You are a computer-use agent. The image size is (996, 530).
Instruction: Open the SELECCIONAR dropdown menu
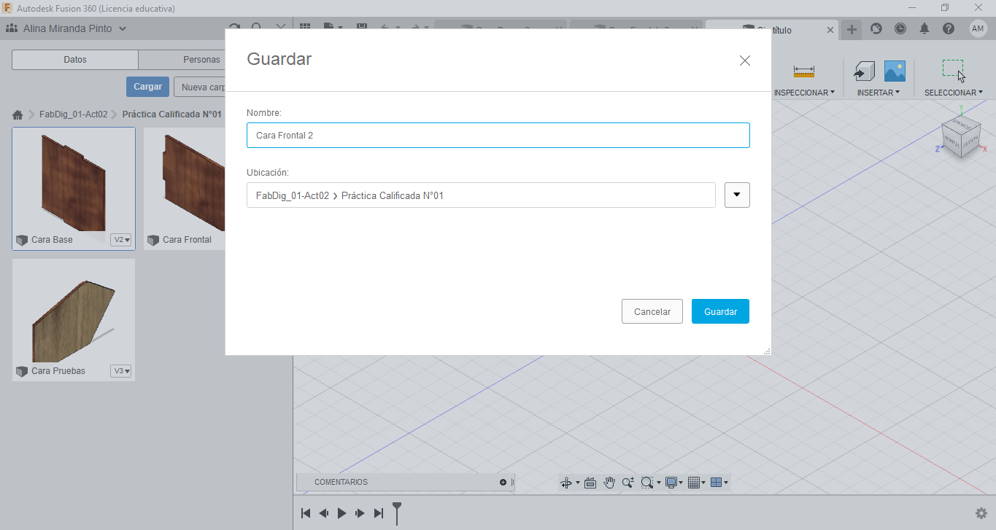pyautogui.click(x=953, y=93)
